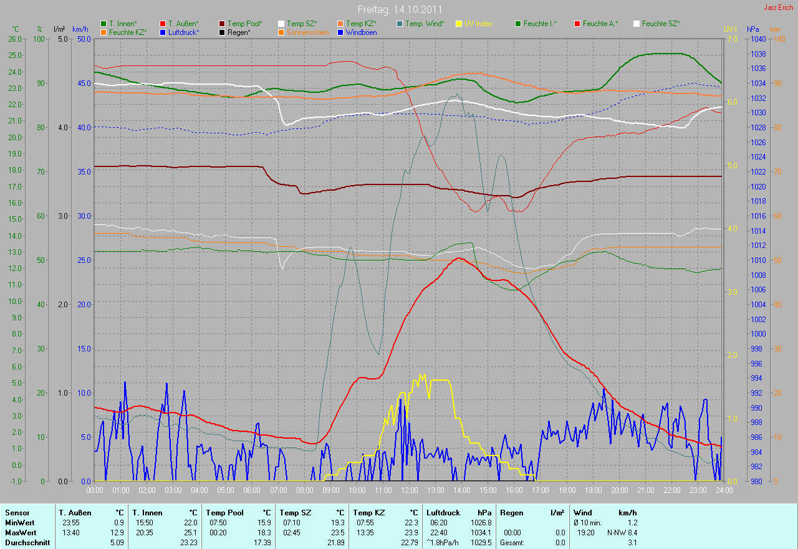Click the Temp Pool minimum value '15.9'
The image size is (798, 549).
(264, 523)
